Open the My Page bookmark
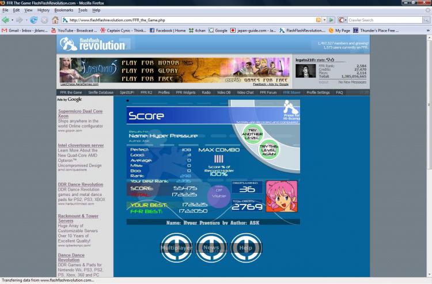This screenshot has width=432, height=284. coord(339,31)
